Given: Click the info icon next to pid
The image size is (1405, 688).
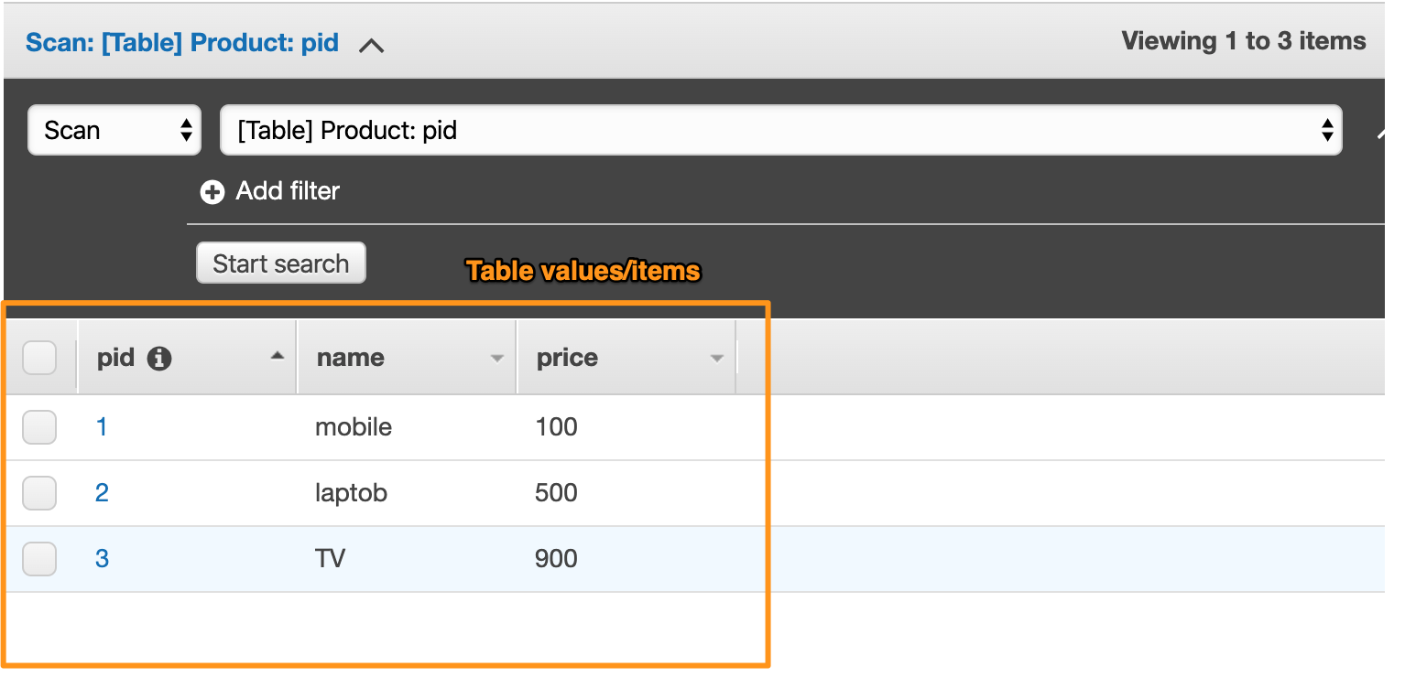Looking at the screenshot, I should click(159, 359).
